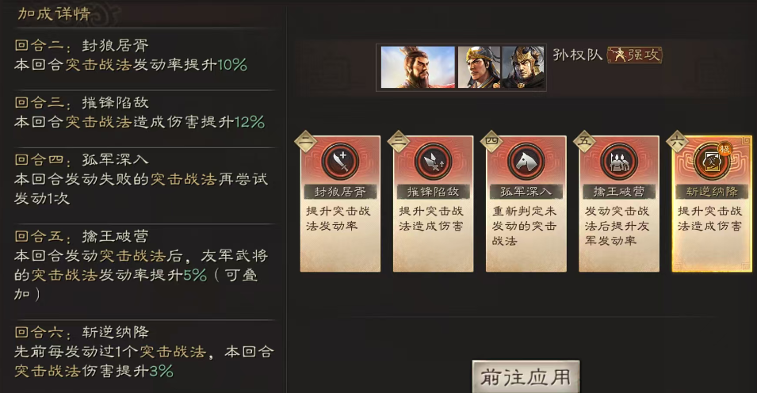Click the spear icon on 摧锋陷敌 card

pos(433,162)
